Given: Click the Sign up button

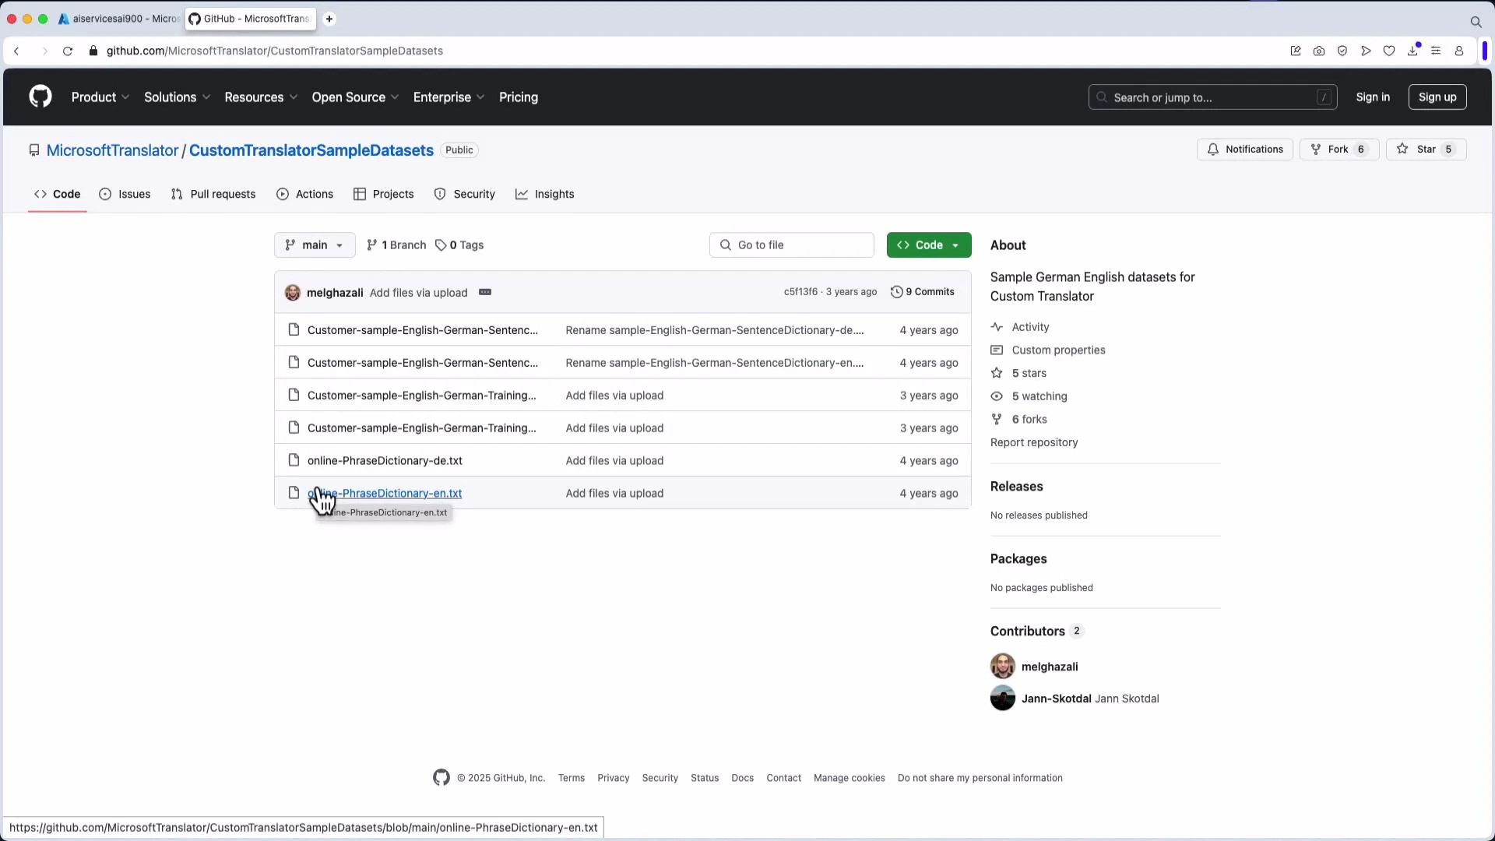Looking at the screenshot, I should point(1437,97).
